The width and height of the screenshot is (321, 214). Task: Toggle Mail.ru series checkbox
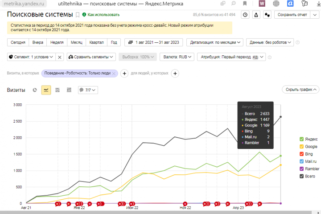click(301, 161)
